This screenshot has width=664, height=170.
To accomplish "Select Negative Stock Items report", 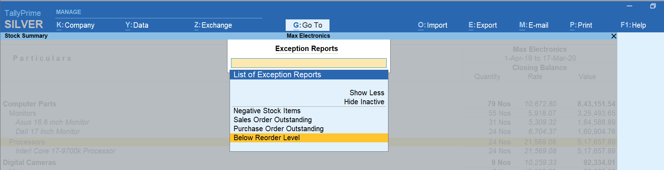I will coord(267,111).
